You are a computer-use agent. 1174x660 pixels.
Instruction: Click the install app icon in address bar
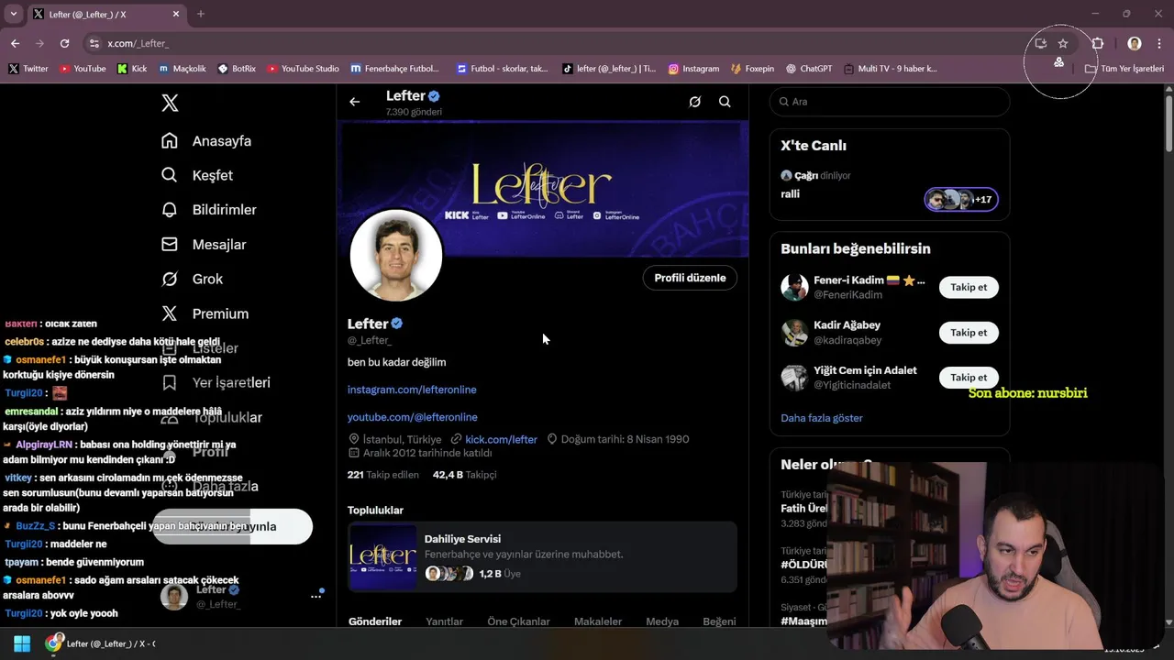click(x=1040, y=43)
